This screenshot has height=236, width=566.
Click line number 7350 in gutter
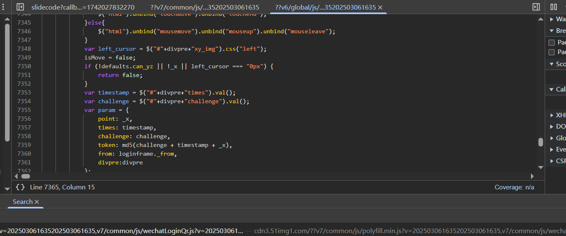24,66
